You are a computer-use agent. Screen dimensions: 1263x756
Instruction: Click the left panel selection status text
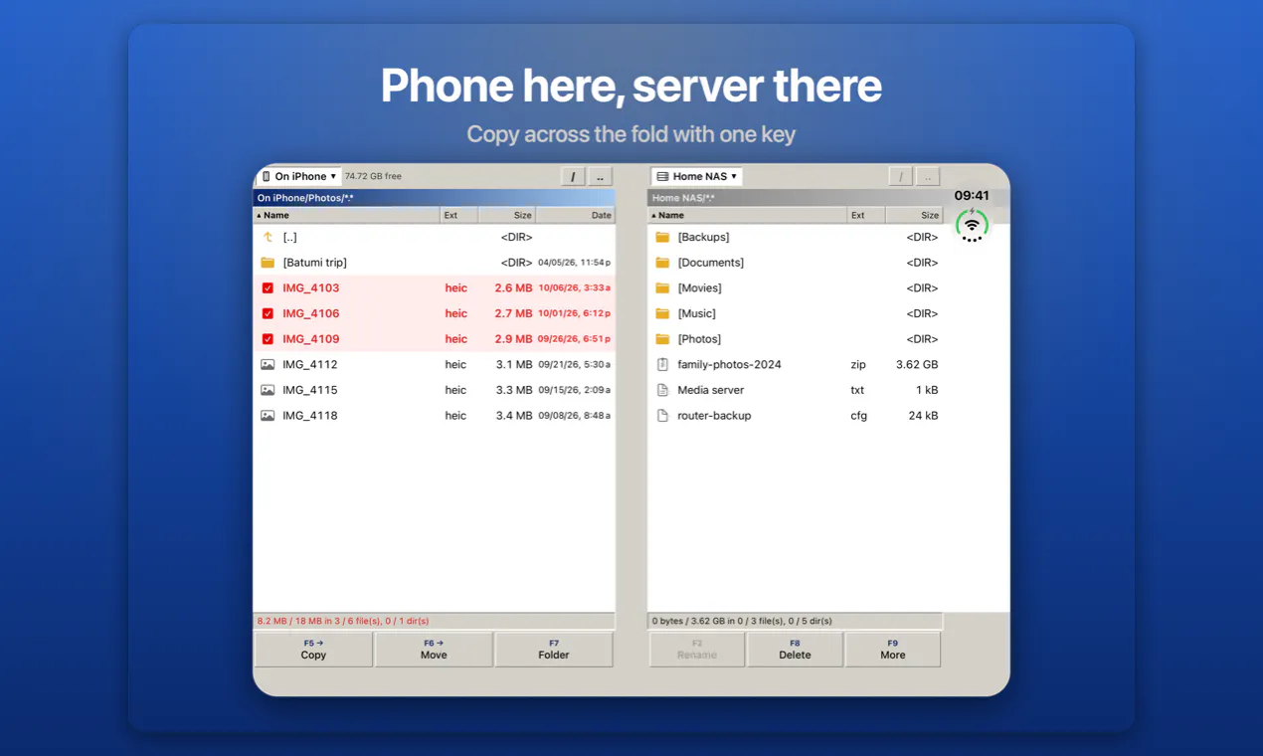pyautogui.click(x=343, y=621)
